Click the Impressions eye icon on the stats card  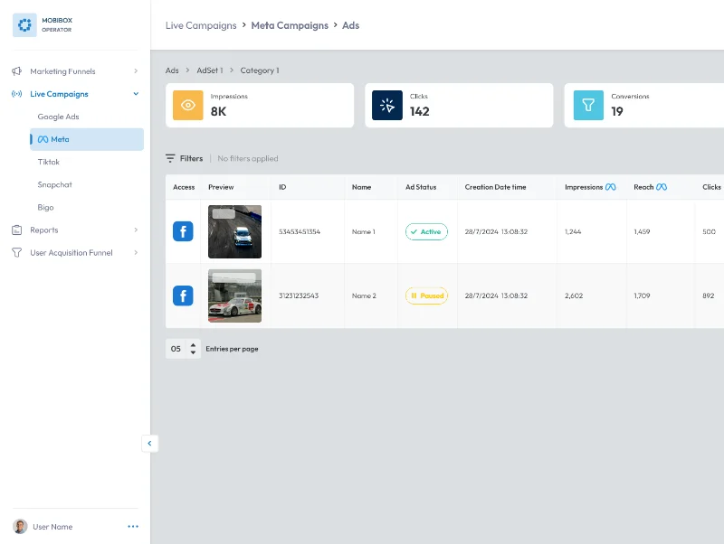[186, 105]
